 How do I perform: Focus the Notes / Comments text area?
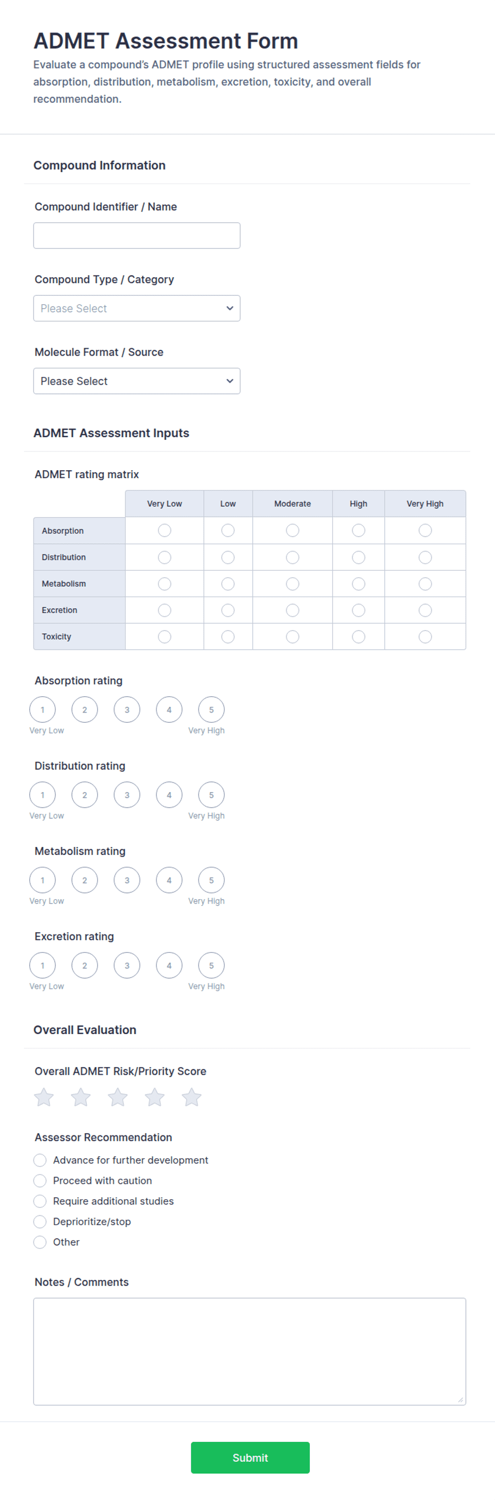(250, 1351)
